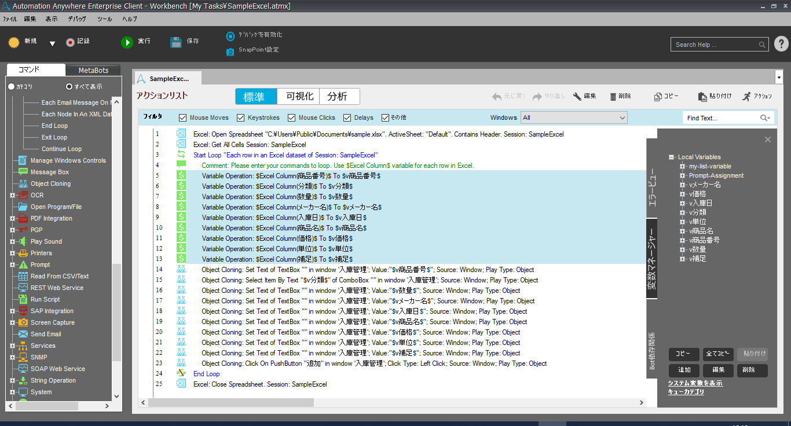Expand the OCR command node
The height and width of the screenshot is (426, 791).
click(x=12, y=195)
